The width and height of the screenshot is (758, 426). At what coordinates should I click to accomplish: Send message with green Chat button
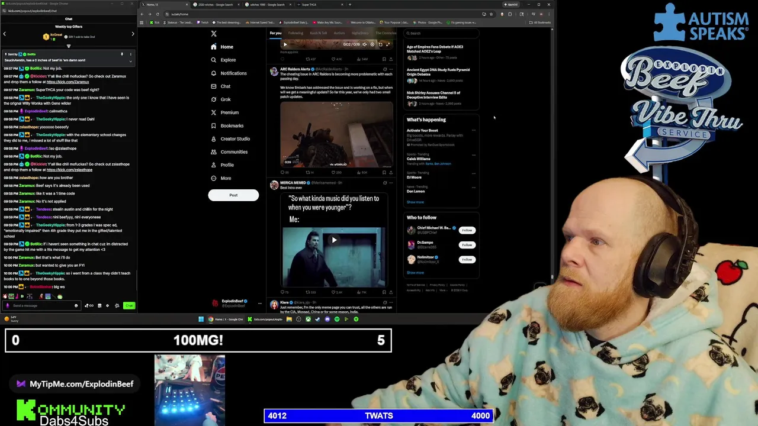tap(129, 306)
